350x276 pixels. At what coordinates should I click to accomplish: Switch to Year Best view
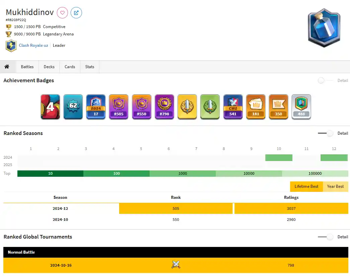(335, 186)
